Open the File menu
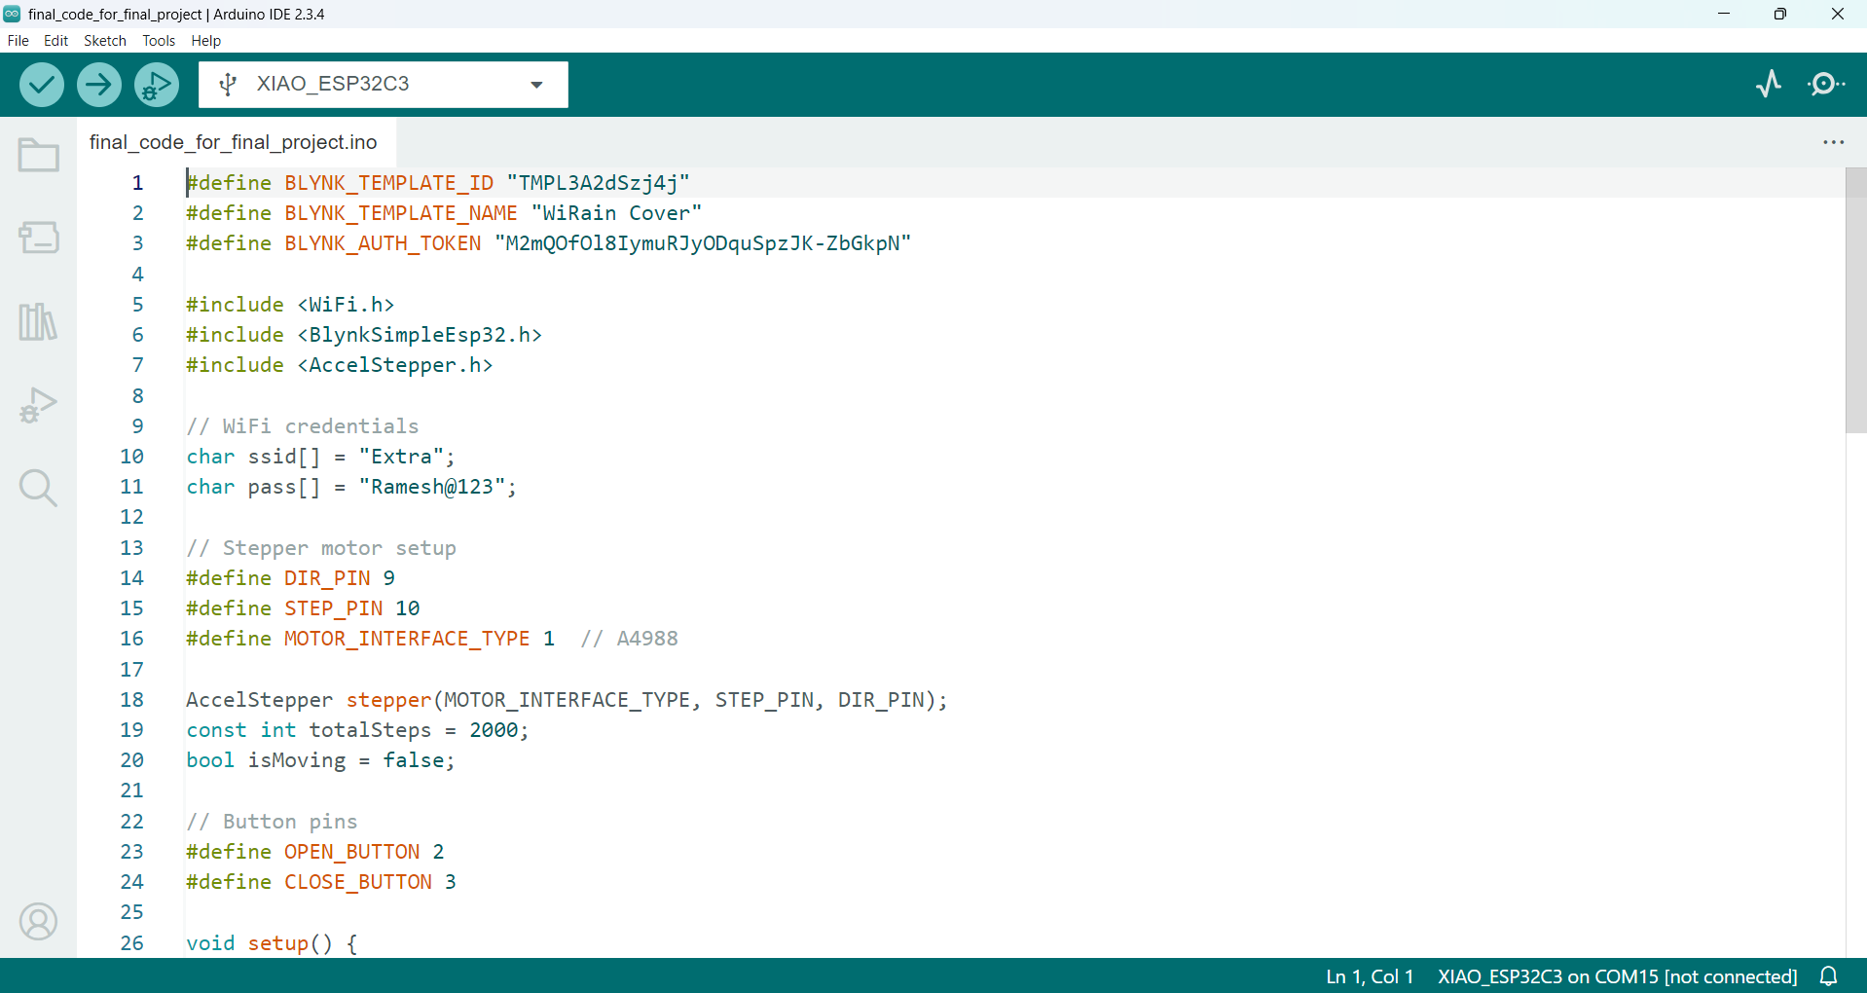Screen dimensions: 1867x993 coord(18,41)
